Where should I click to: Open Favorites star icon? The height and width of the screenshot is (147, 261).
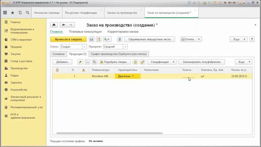tap(13, 13)
